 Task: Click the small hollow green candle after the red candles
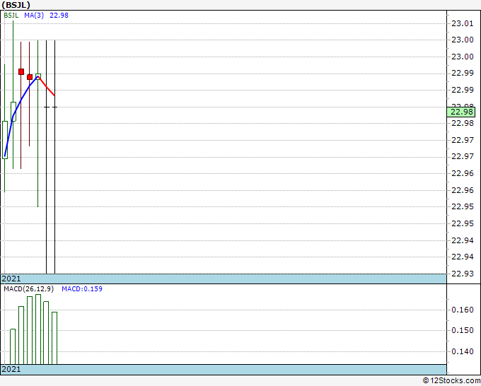(38, 76)
